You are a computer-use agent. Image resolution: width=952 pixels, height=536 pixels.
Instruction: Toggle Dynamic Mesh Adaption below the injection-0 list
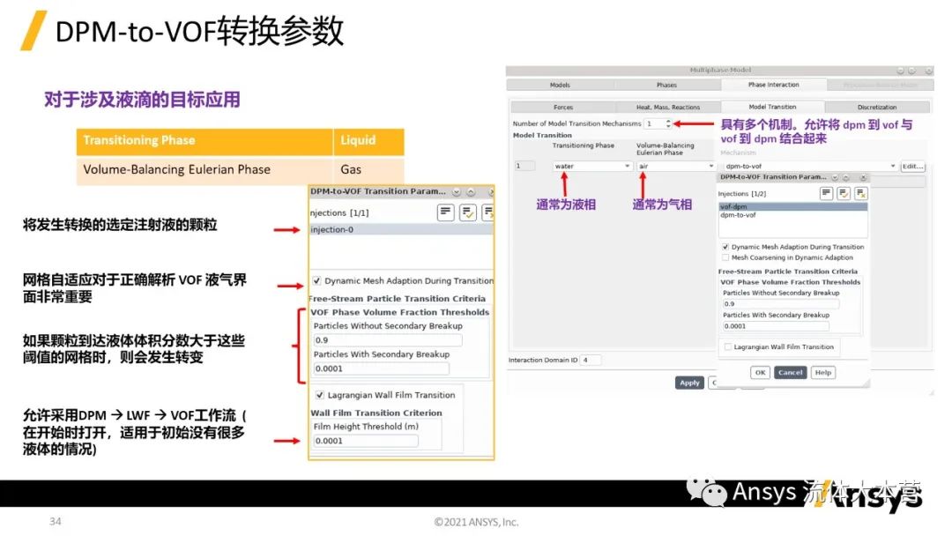316,280
